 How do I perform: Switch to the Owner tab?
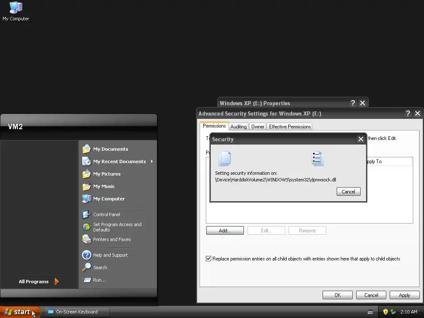(258, 127)
